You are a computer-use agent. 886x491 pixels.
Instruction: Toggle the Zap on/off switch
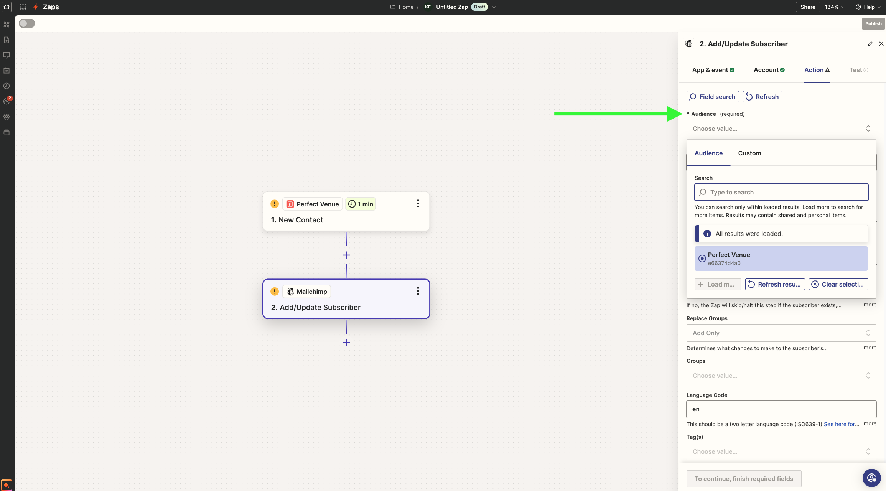(27, 23)
